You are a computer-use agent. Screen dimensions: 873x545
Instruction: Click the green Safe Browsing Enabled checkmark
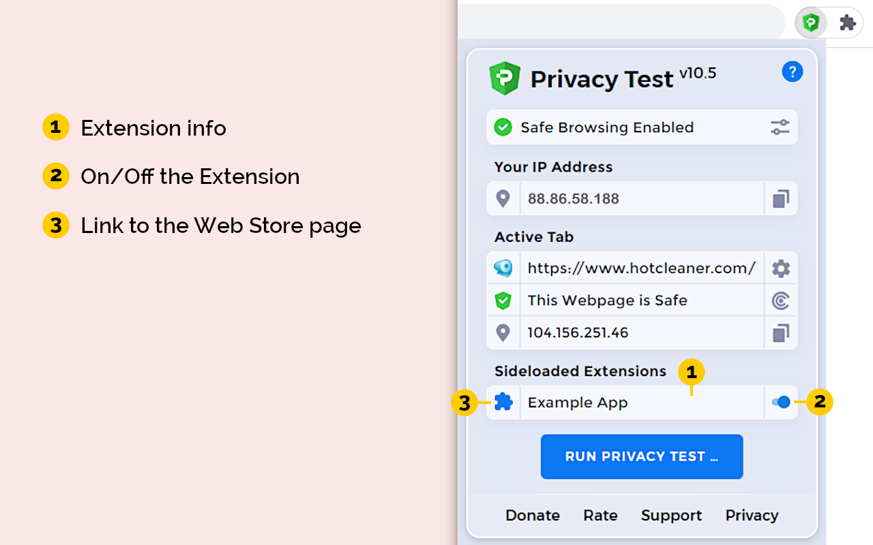503,127
